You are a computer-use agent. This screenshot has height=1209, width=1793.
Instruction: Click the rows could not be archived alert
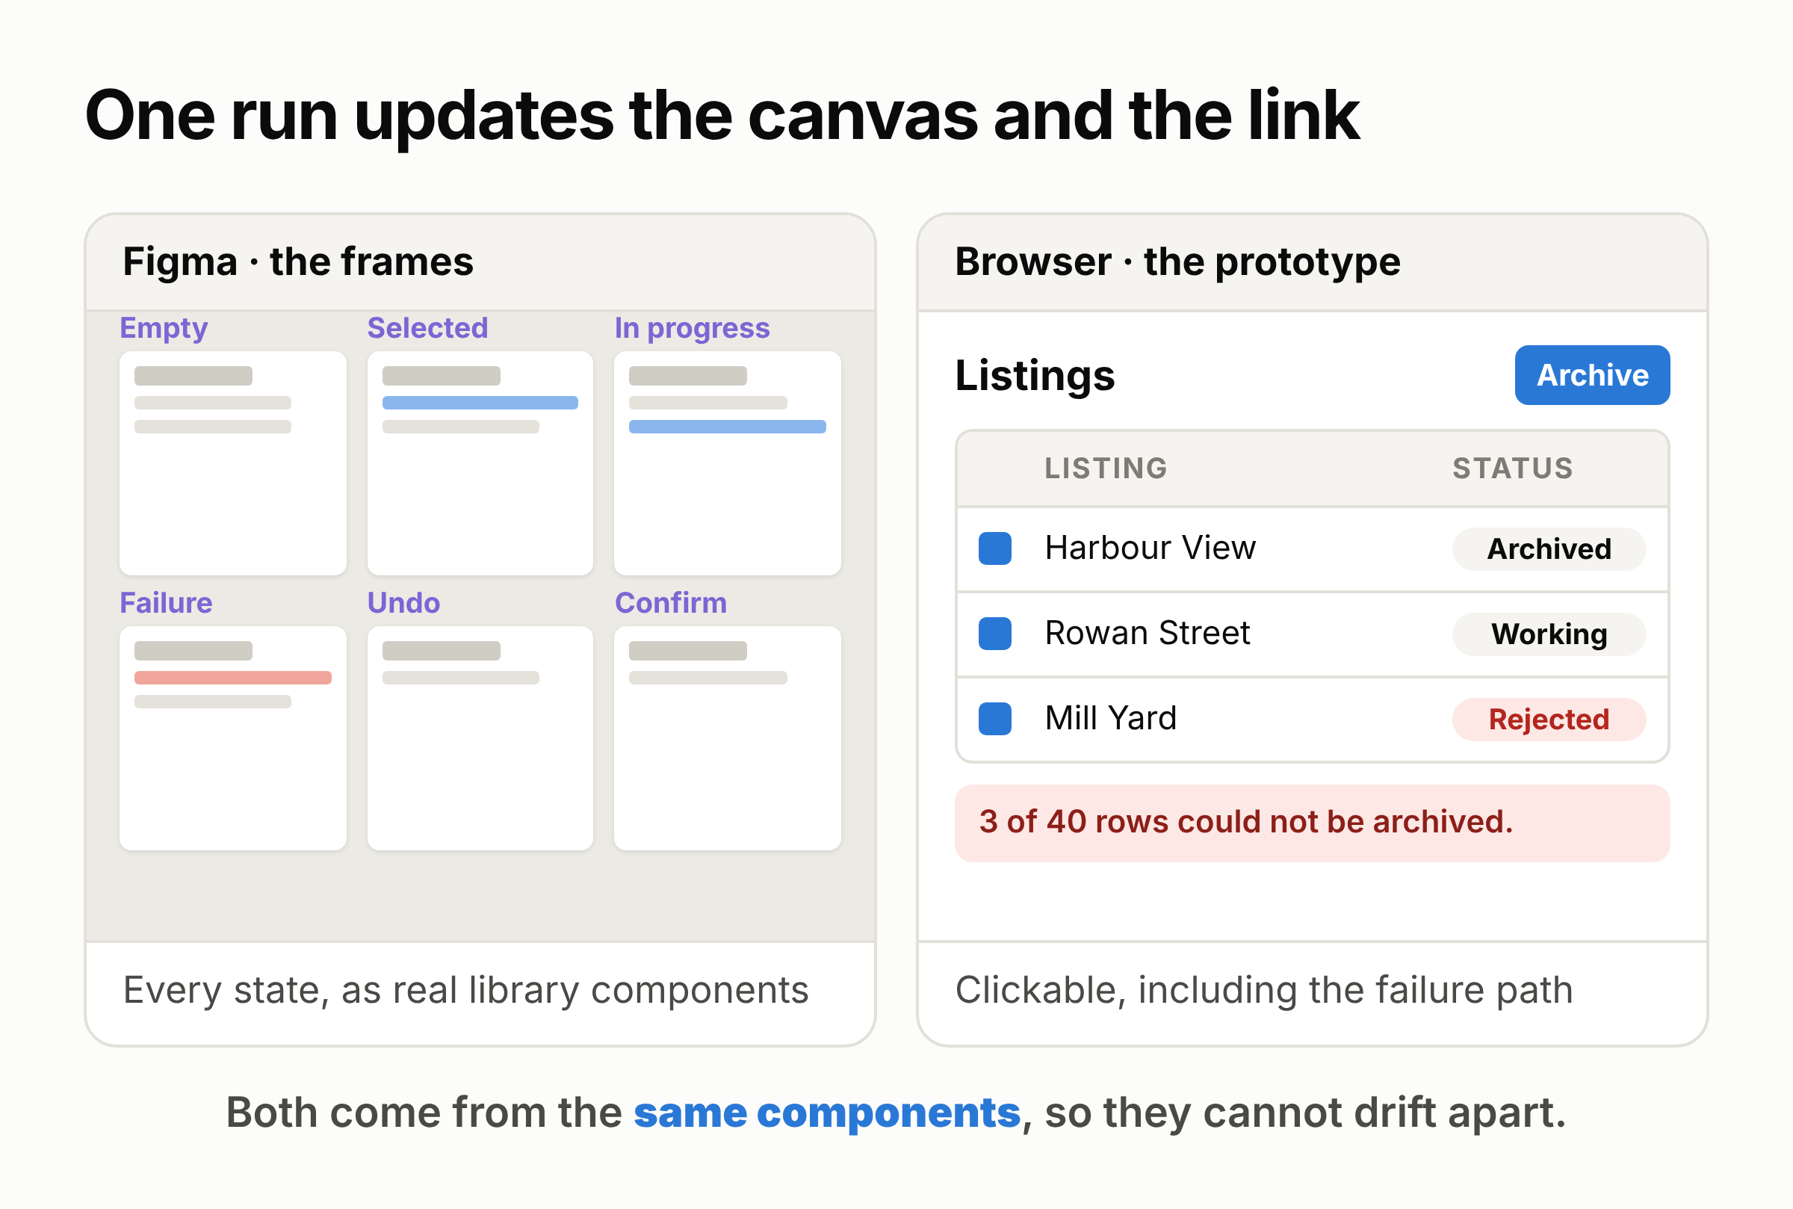(1312, 823)
